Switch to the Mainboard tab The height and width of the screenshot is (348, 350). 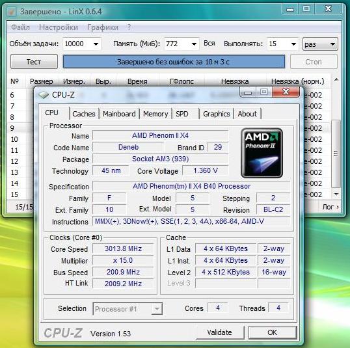[119, 114]
